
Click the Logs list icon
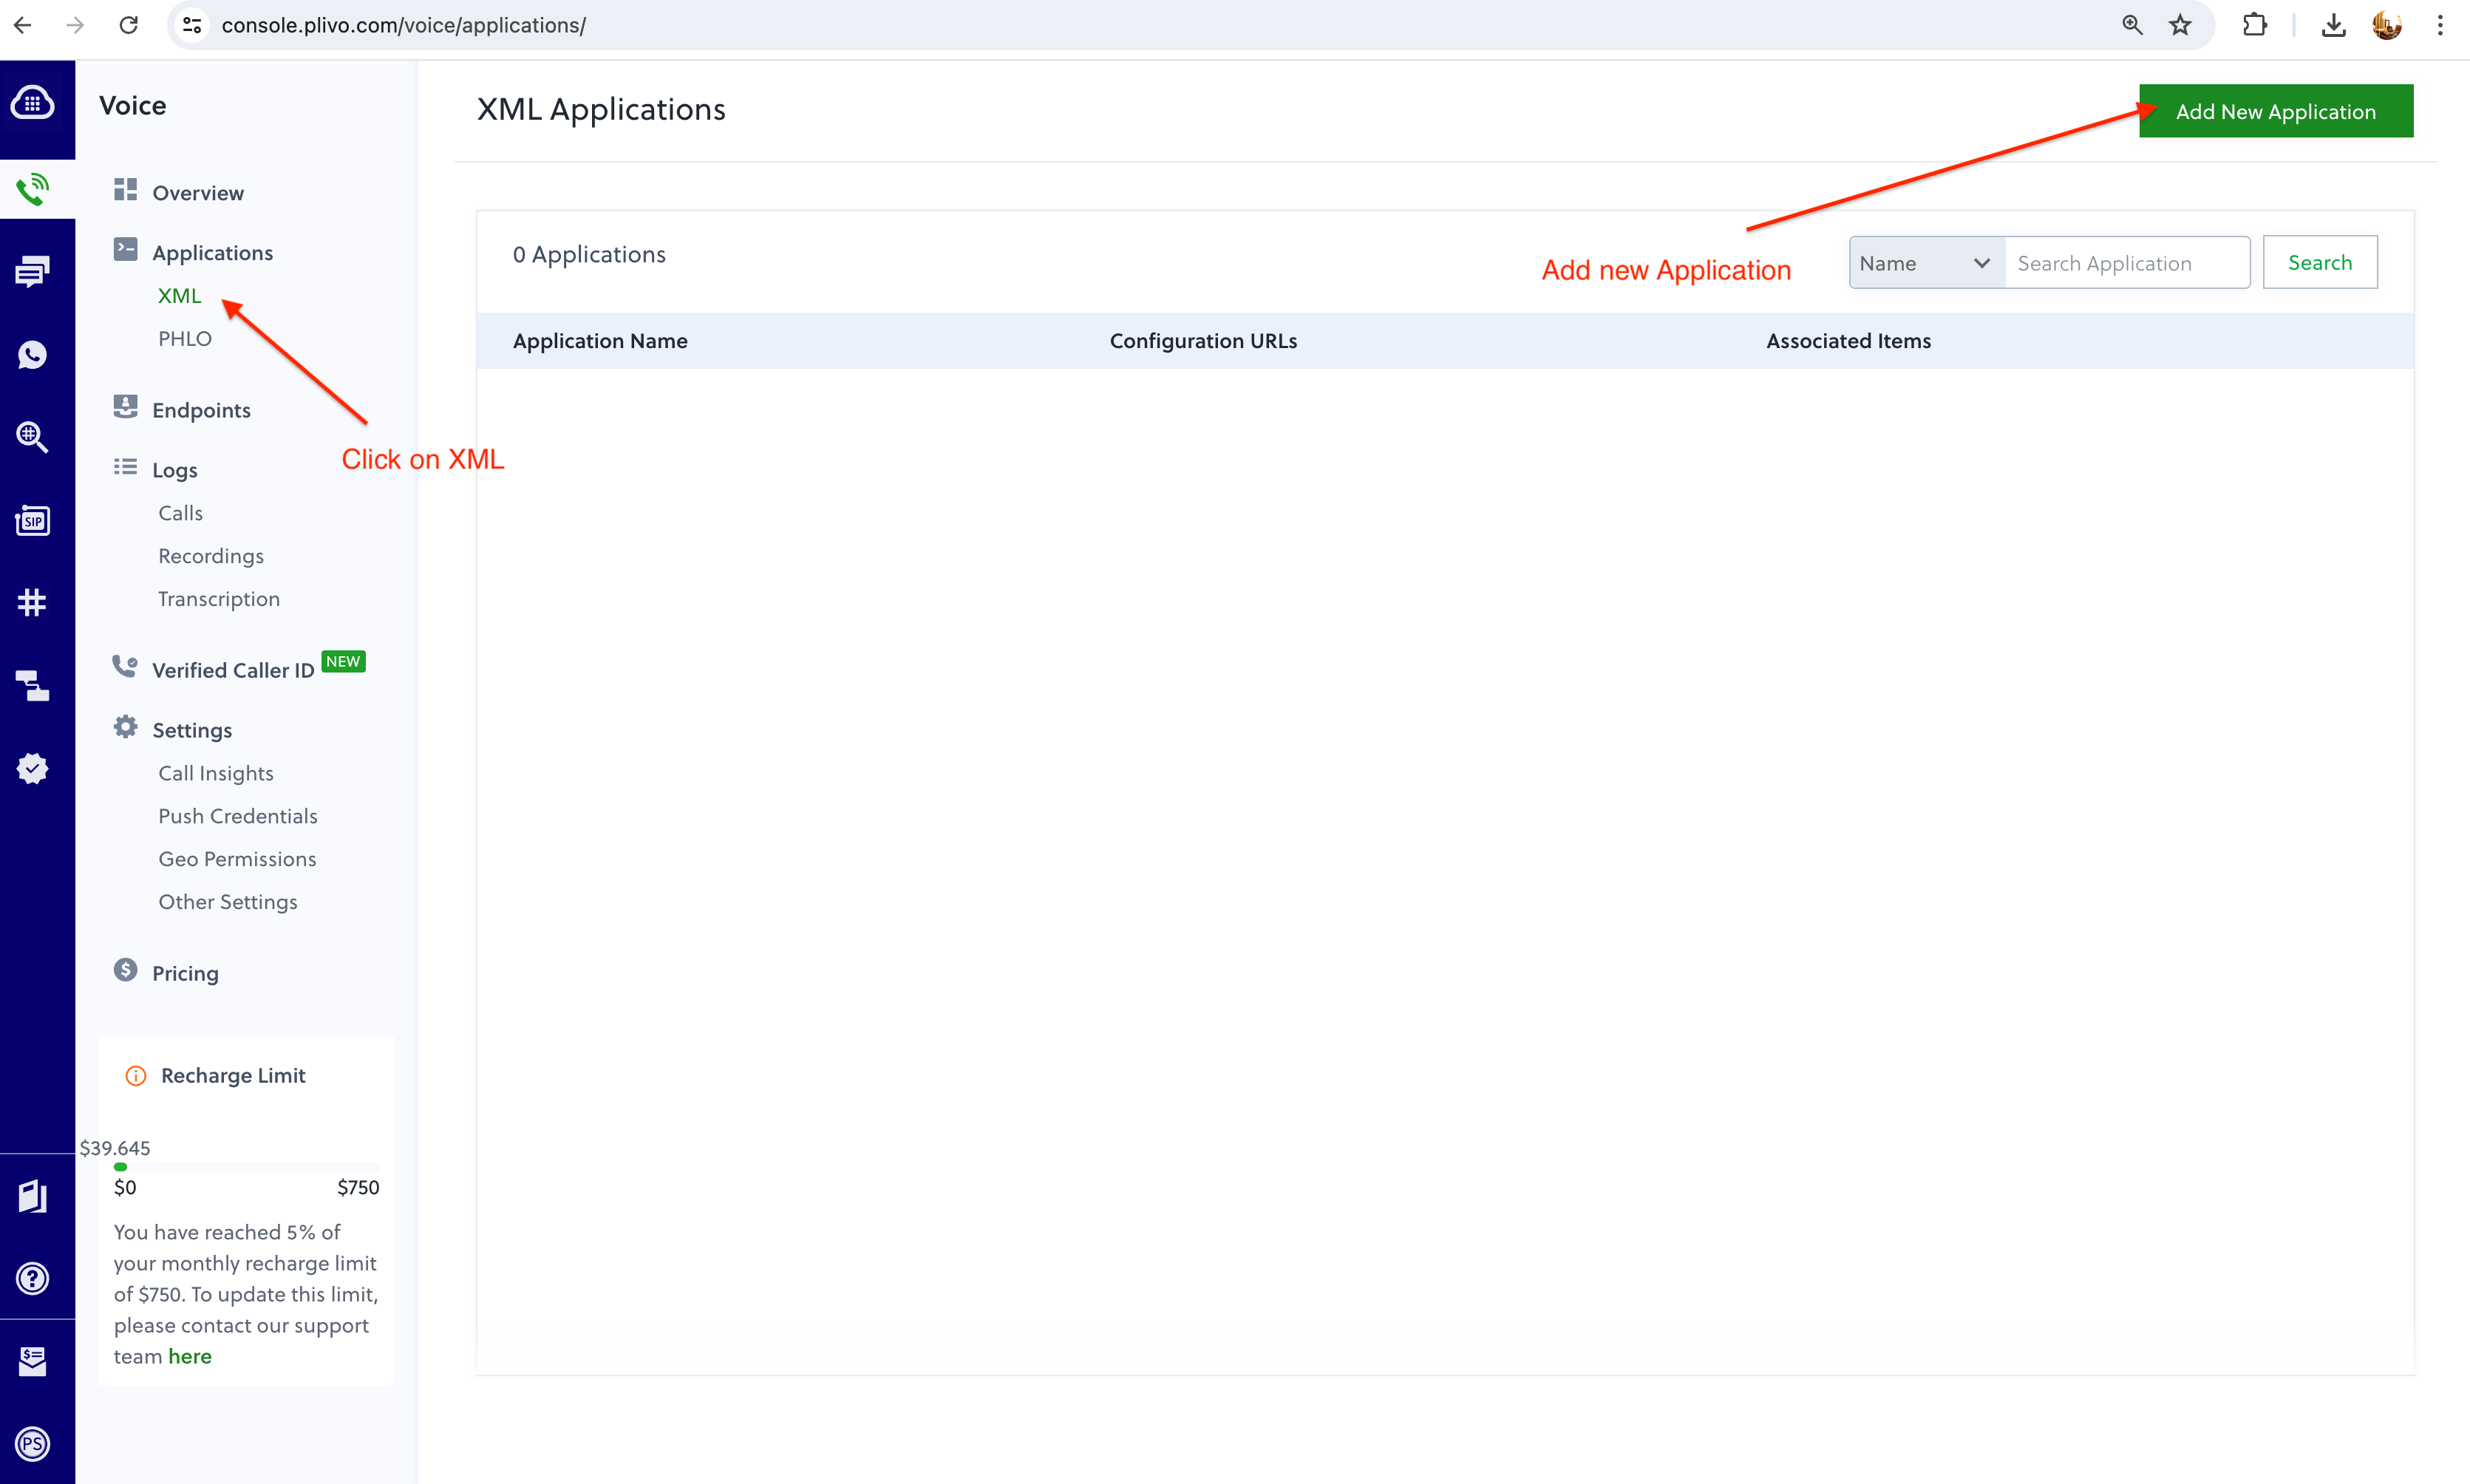[x=125, y=467]
